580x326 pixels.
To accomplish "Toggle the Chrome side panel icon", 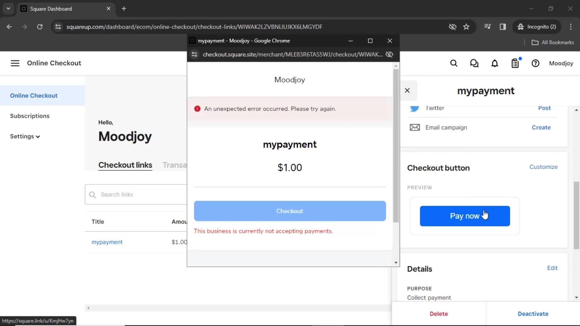I will click(503, 27).
